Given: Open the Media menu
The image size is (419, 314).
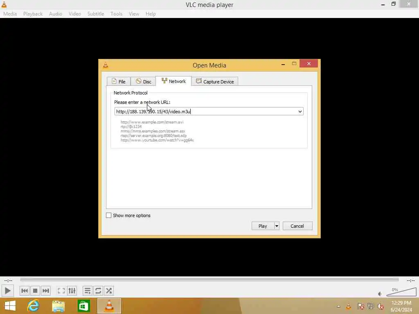Looking at the screenshot, I should pos(10,14).
